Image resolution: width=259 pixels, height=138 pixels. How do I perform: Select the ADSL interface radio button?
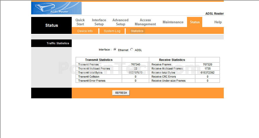tap(132, 49)
